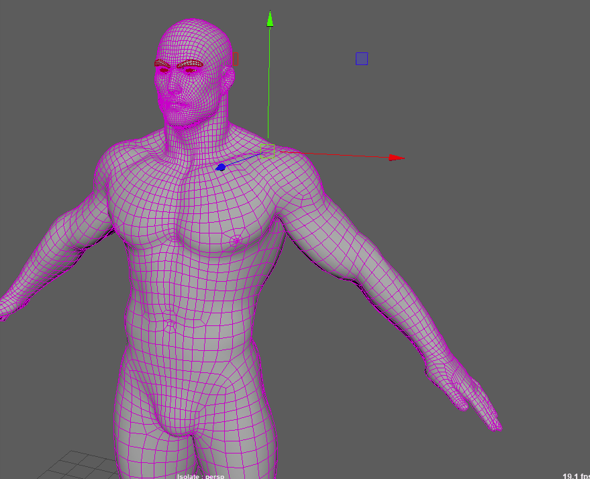
Task: Select the blue Z-axis manipulator handle
Action: pyautogui.click(x=220, y=167)
